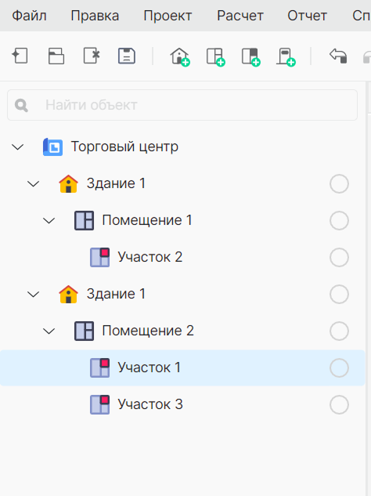The height and width of the screenshot is (496, 371).
Task: Add equipment via the device-plus icon
Action: [286, 57]
